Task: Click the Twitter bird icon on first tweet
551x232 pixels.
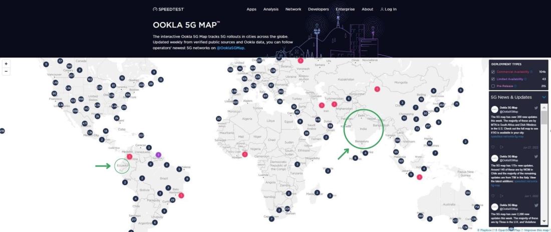Action: click(536, 108)
